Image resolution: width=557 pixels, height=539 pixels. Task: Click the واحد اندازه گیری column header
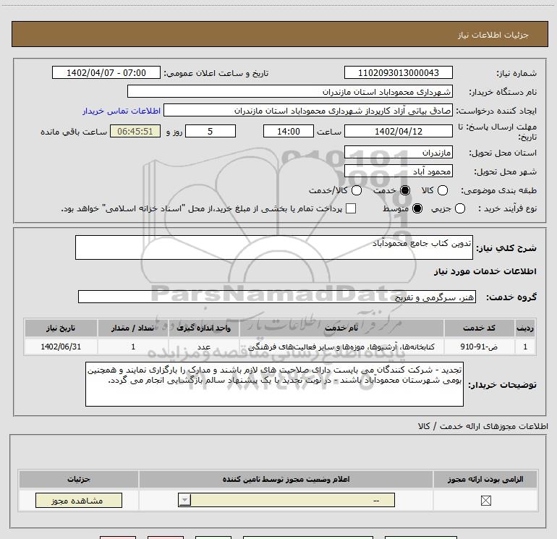pos(204,328)
